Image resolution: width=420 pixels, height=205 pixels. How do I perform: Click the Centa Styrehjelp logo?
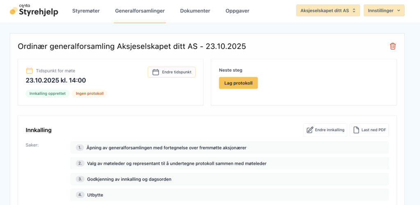click(x=34, y=11)
